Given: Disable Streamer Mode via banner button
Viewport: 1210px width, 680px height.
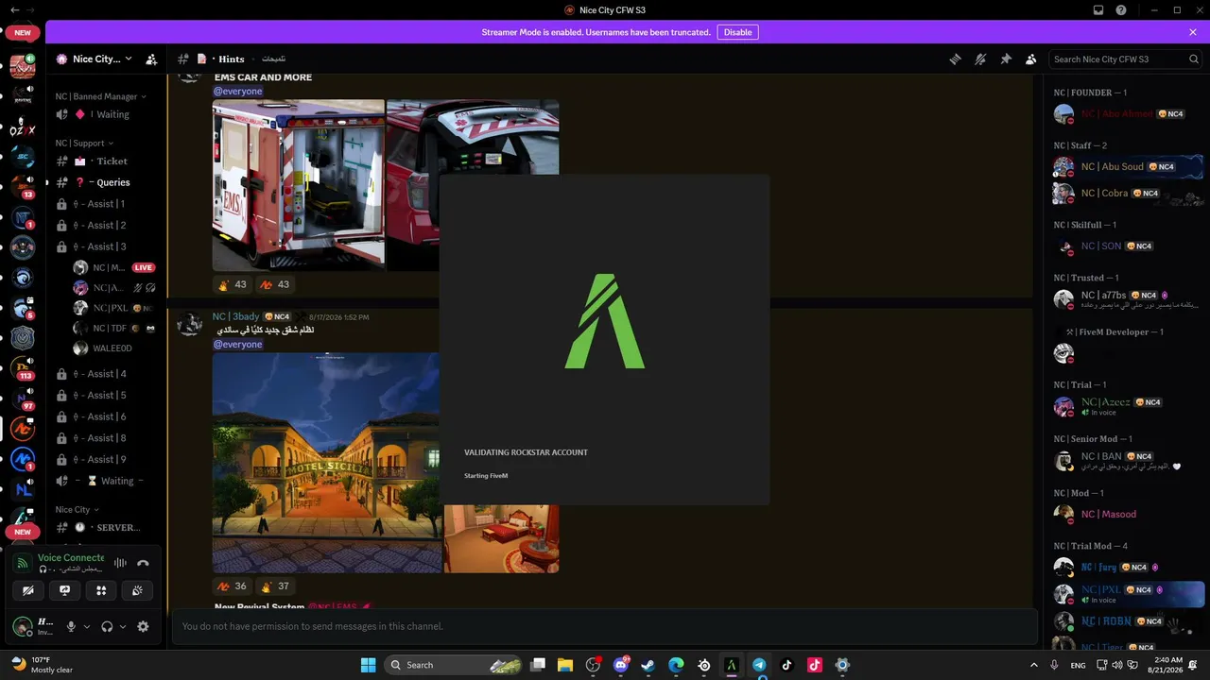Looking at the screenshot, I should 737,32.
